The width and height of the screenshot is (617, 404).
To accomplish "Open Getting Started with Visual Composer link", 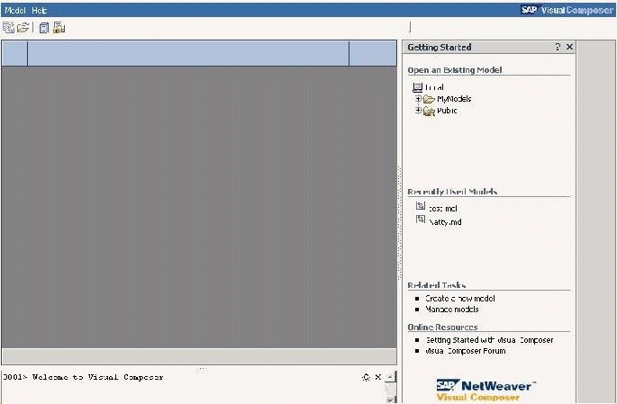I will coord(489,340).
